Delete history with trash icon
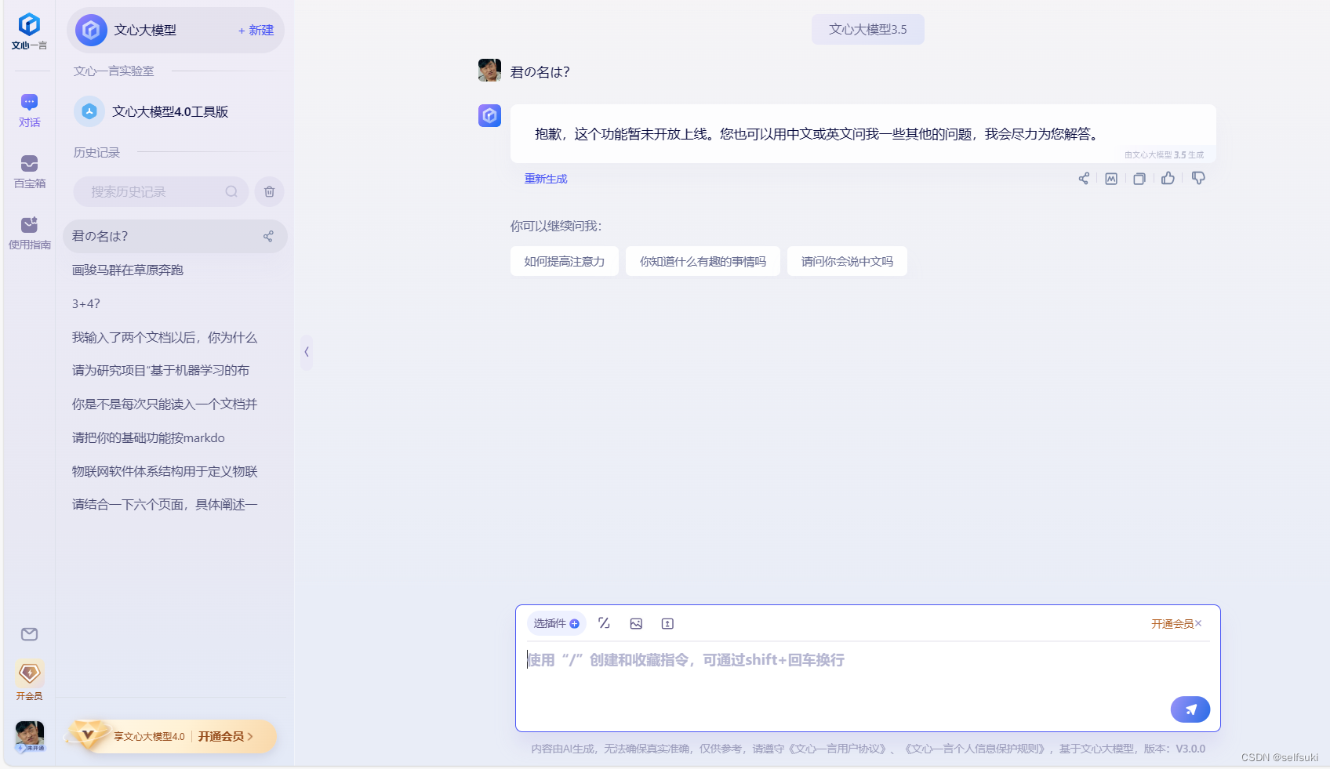Screen dimensions: 1330x769 pos(269,191)
